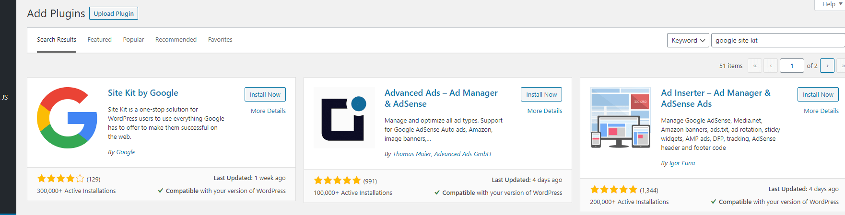
Task: View More Details for Advanced Ads
Action: coord(545,111)
